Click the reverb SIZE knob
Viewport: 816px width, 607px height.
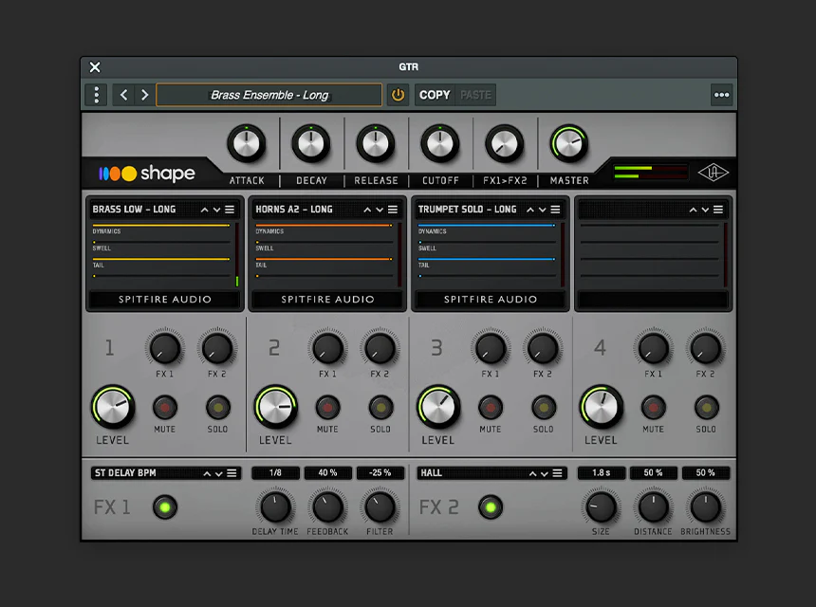[601, 507]
